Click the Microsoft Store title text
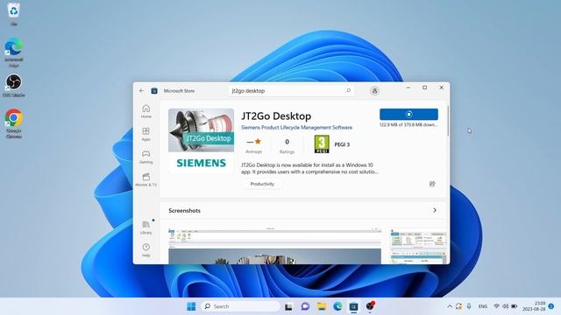The width and height of the screenshot is (561, 315). (x=179, y=91)
